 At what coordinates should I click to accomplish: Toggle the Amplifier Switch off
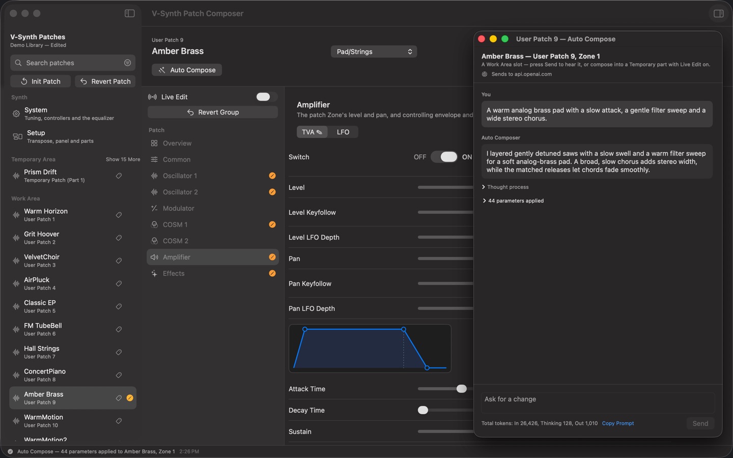[444, 157]
